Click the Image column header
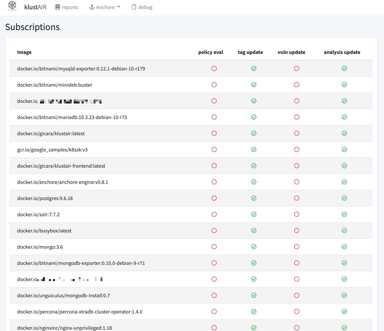 click(x=24, y=52)
